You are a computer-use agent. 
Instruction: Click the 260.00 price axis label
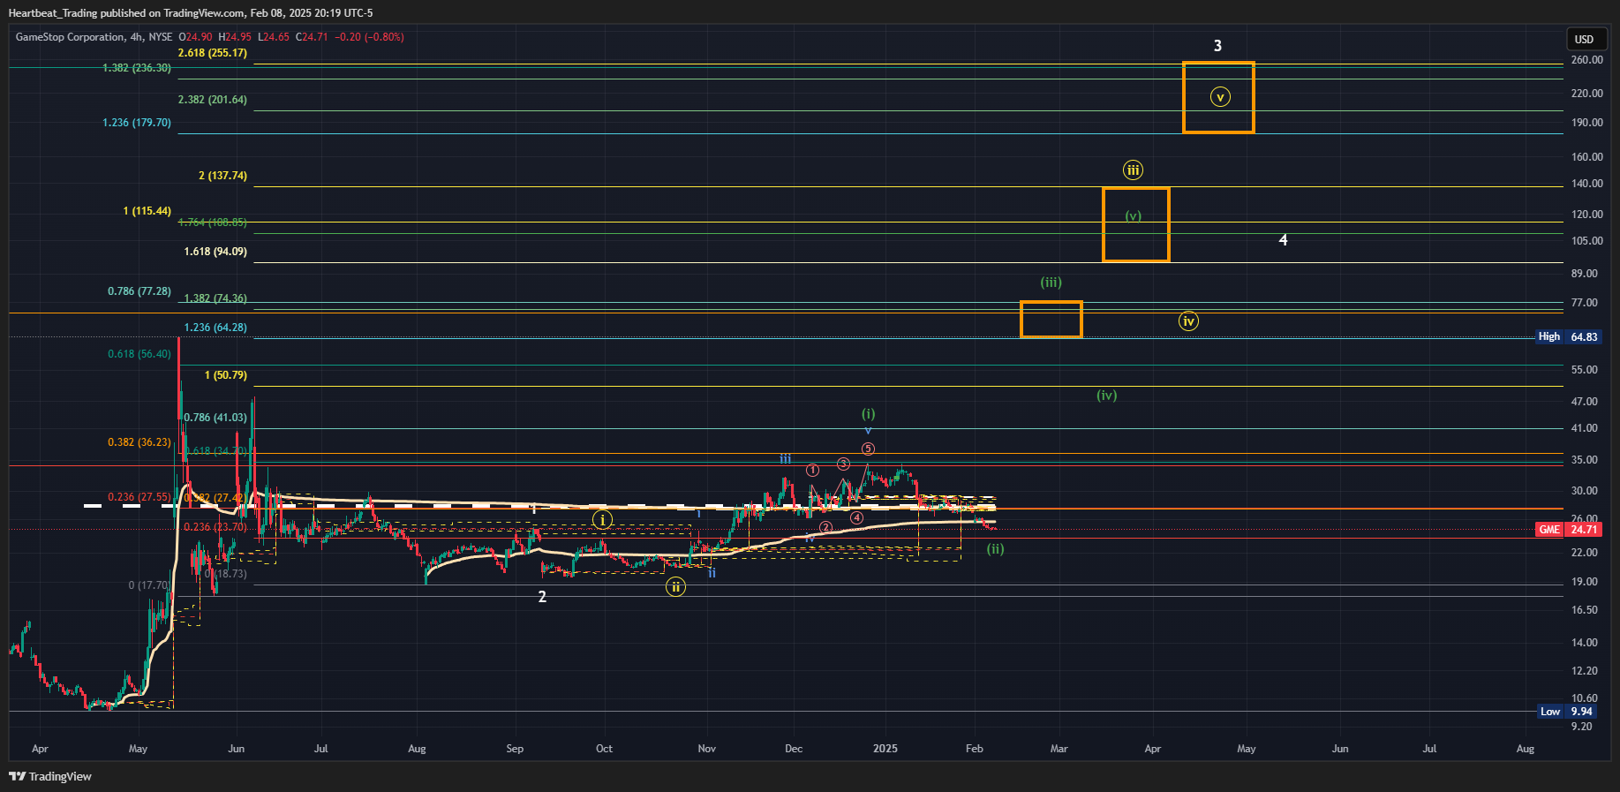point(1586,60)
